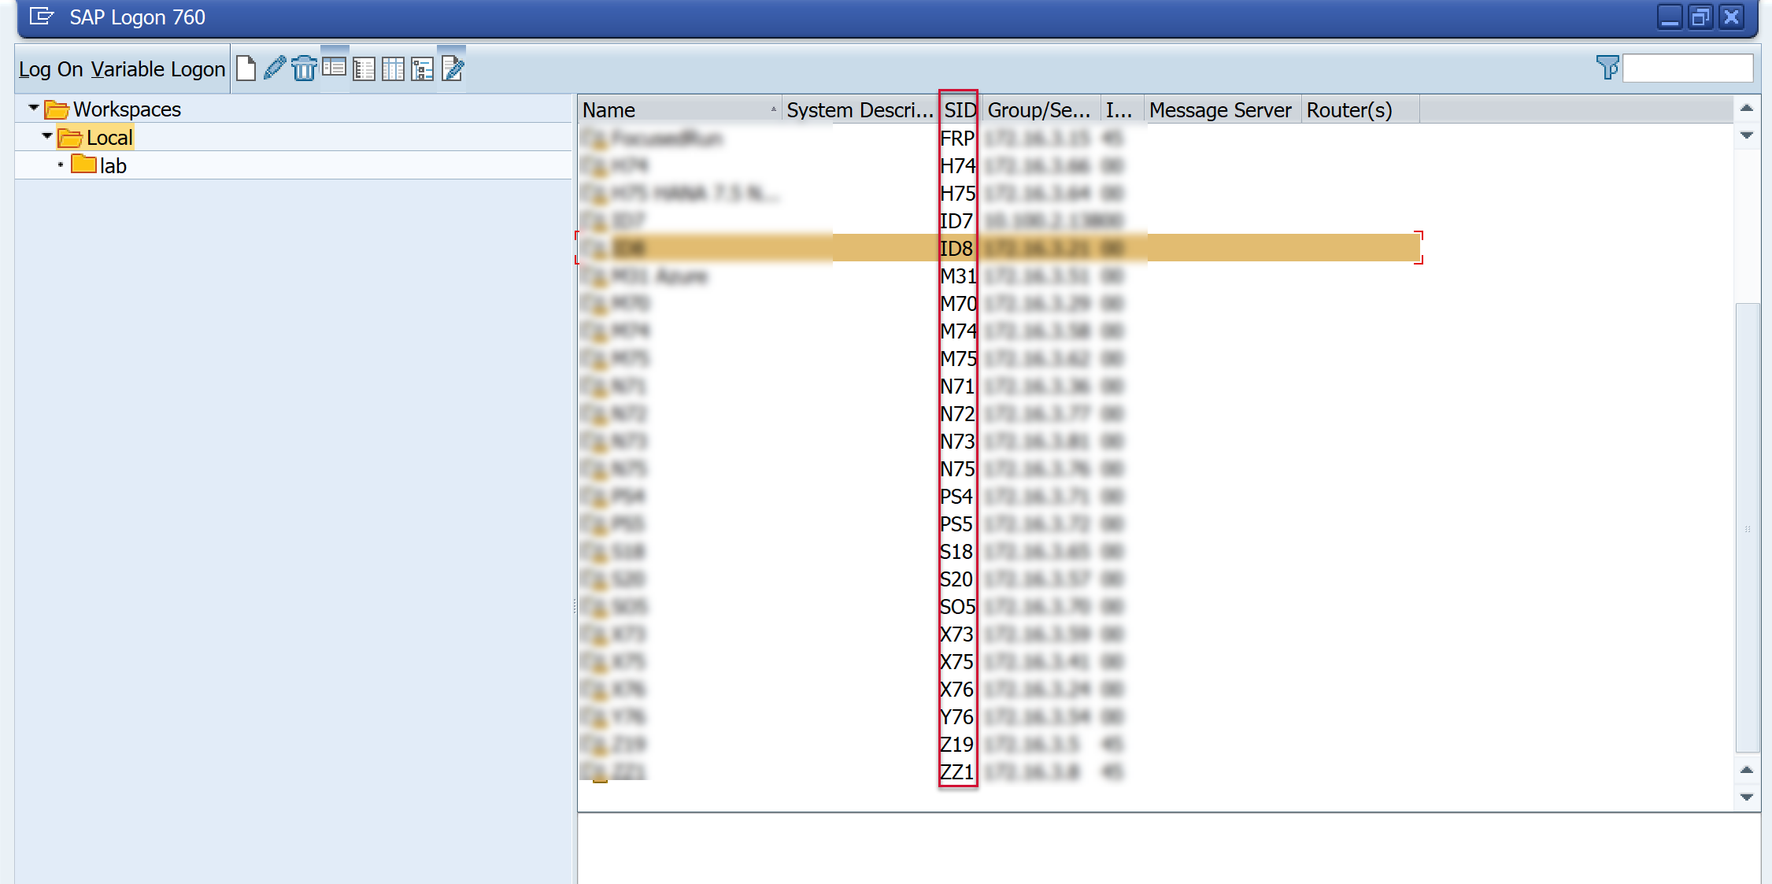Select the lab folder
The image size is (1772, 884).
[x=113, y=165]
